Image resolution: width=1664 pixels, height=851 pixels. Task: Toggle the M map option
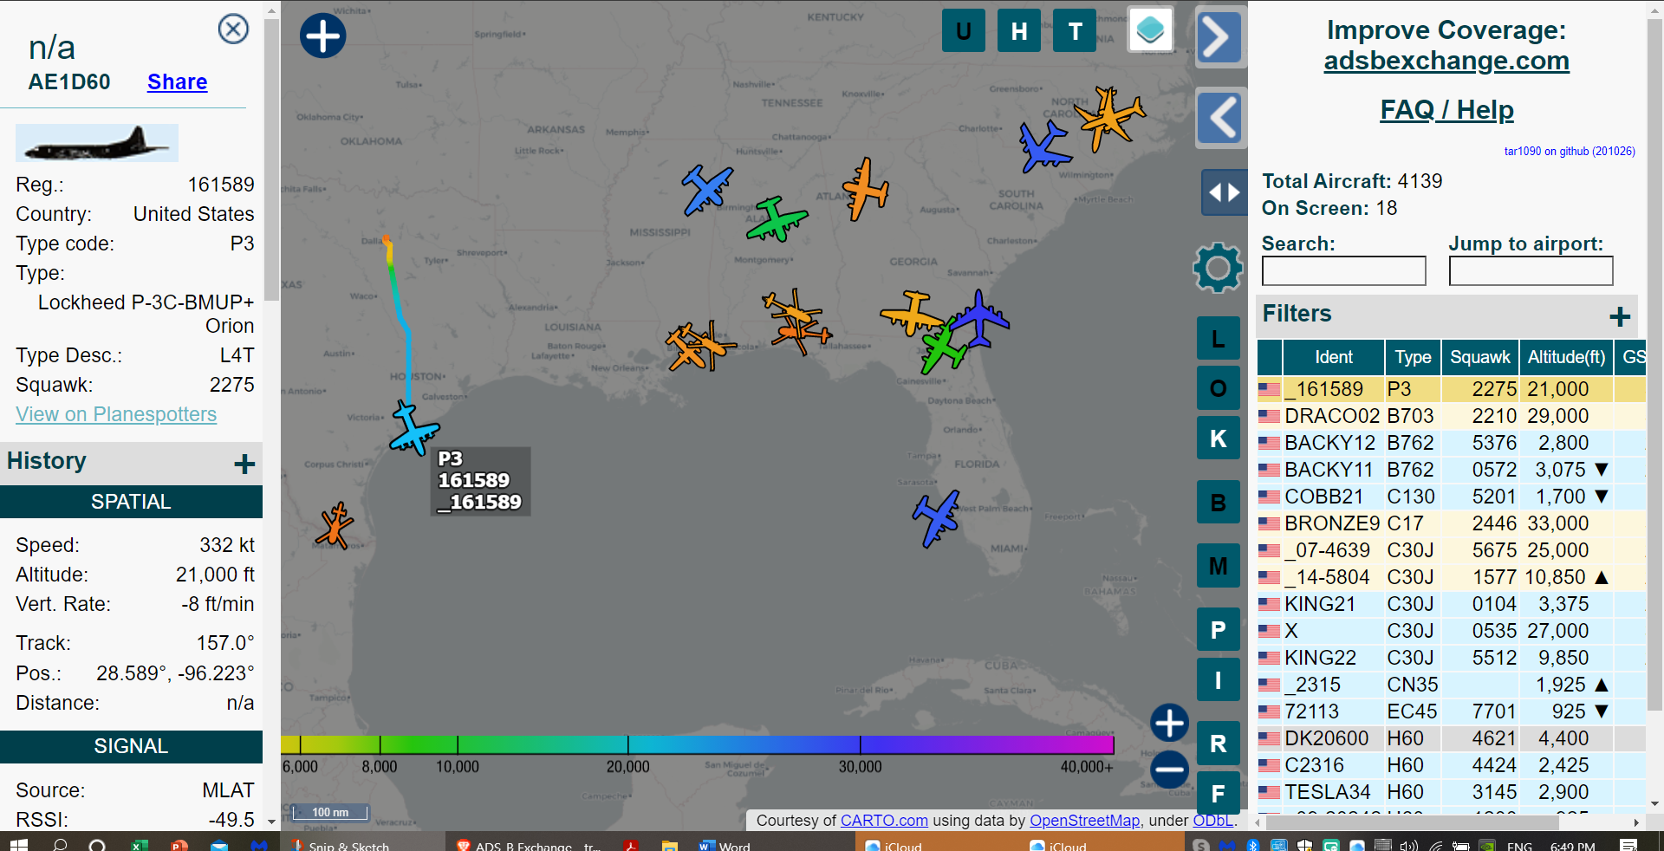pyautogui.click(x=1218, y=566)
